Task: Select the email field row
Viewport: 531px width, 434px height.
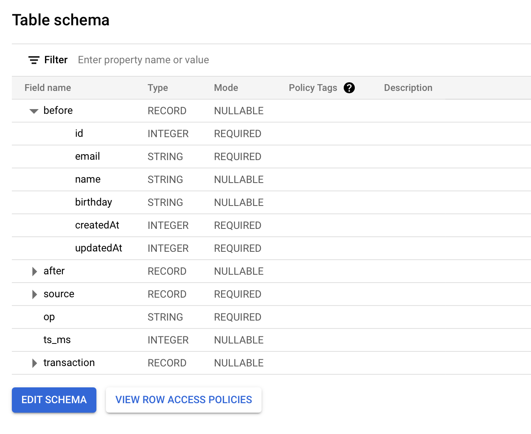Action: (87, 157)
